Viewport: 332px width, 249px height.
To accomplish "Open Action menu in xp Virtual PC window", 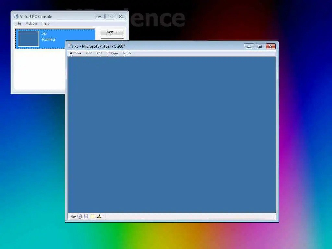I will pyautogui.click(x=75, y=53).
